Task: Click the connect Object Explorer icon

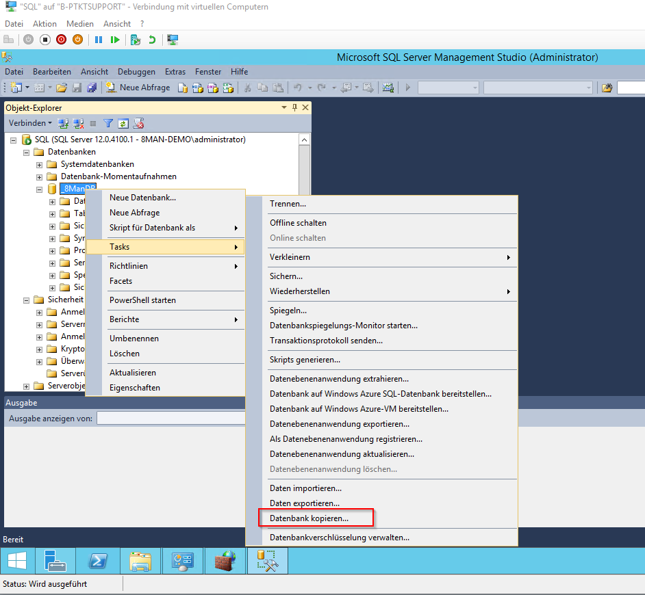Action: pyautogui.click(x=63, y=124)
